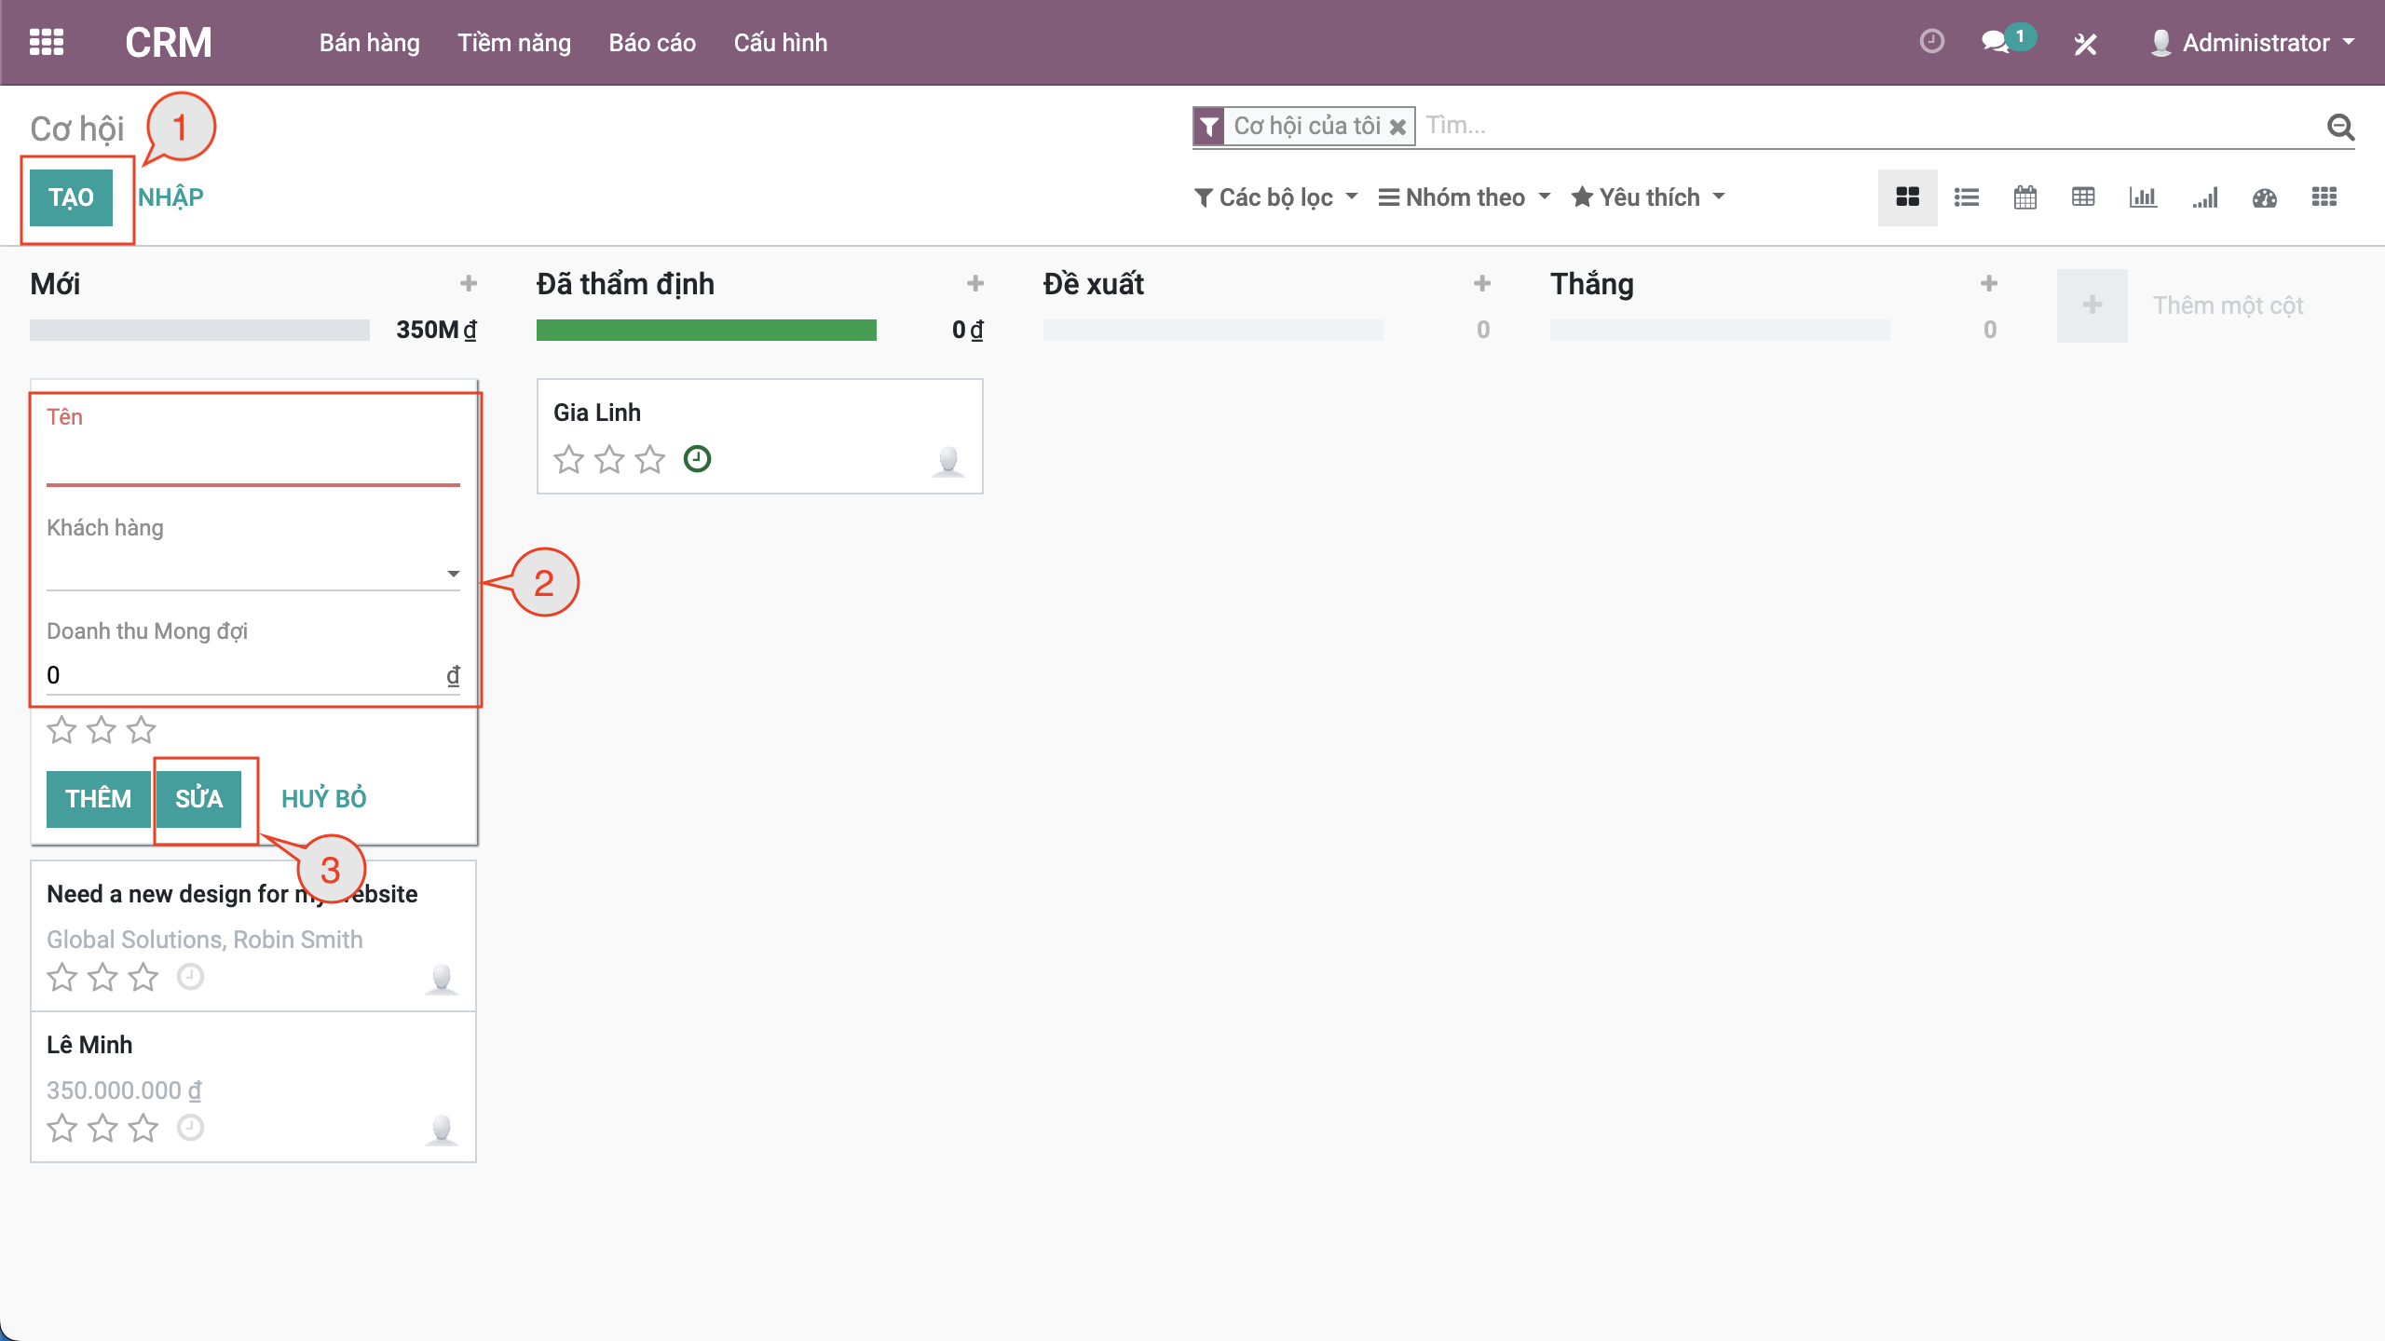Click the activities clock icon in navbar
The image size is (2385, 1341).
[x=1932, y=42]
